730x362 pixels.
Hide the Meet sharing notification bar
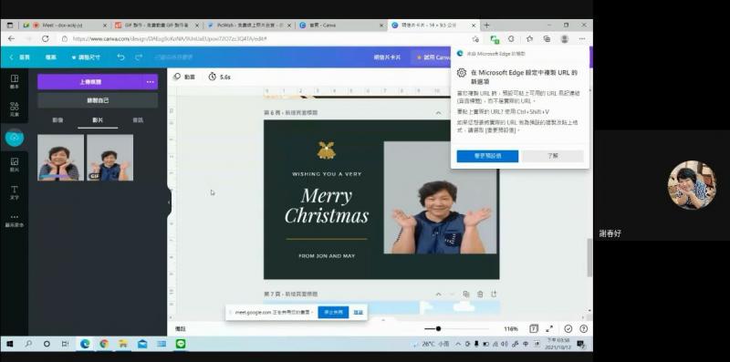click(358, 312)
